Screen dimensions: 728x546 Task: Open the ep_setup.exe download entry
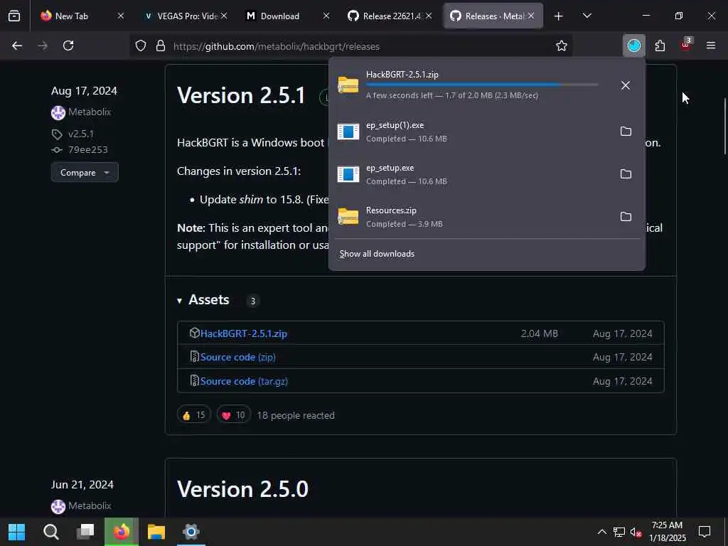click(472, 174)
